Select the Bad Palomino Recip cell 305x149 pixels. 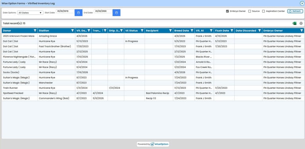[159, 93]
